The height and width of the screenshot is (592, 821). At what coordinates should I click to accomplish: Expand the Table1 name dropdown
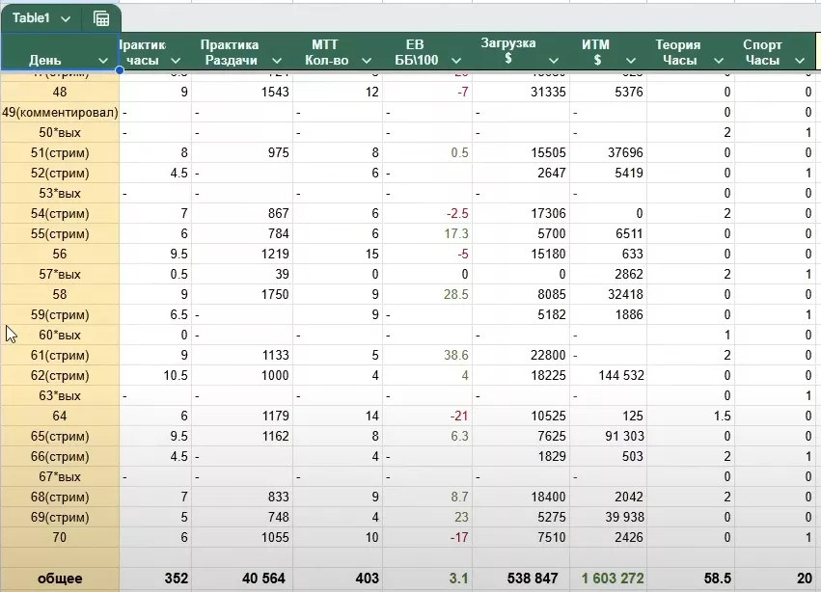[x=66, y=19]
